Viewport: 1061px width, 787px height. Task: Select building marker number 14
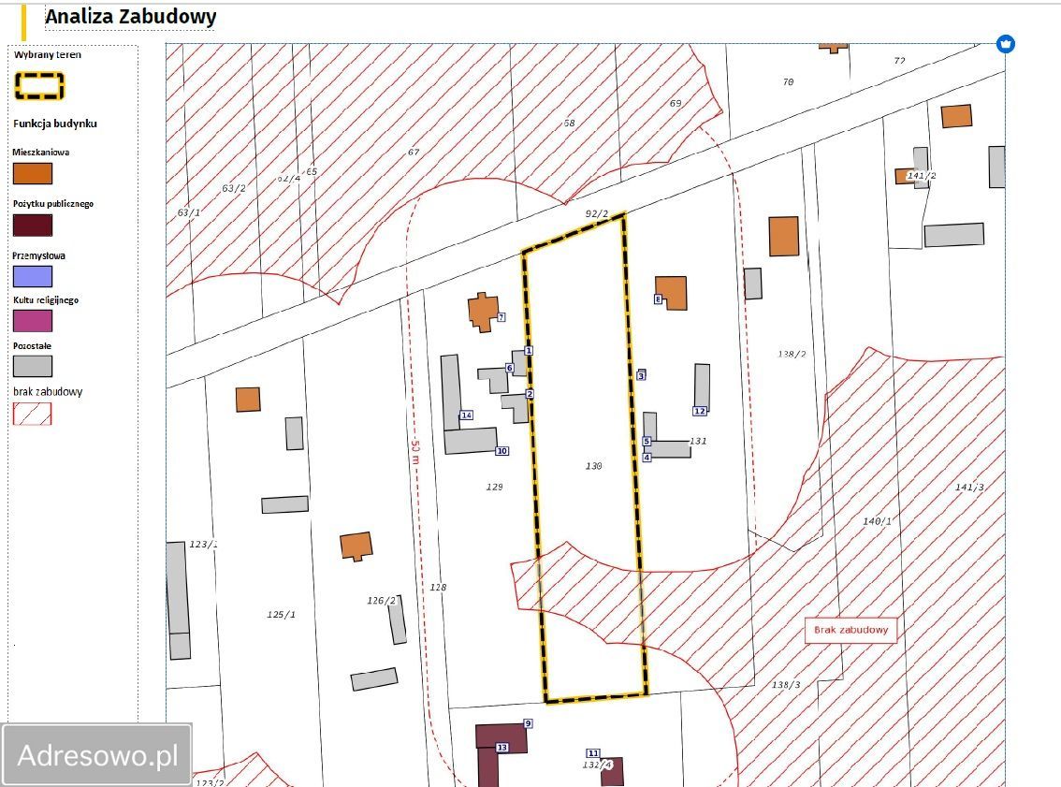466,415
